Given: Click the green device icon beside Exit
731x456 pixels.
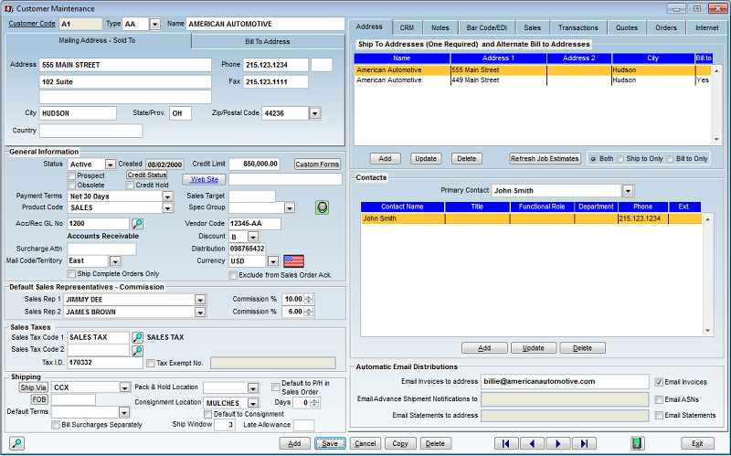Looking at the screenshot, I should point(637,443).
